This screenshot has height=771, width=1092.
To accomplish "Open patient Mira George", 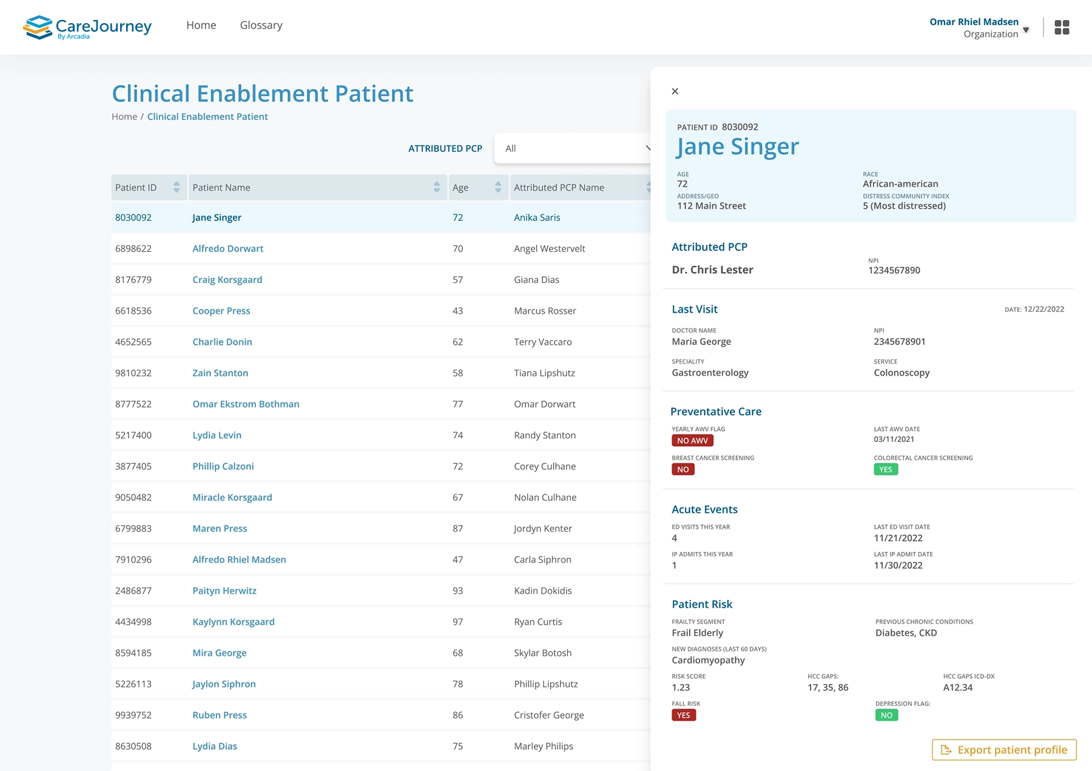I will (x=220, y=653).
